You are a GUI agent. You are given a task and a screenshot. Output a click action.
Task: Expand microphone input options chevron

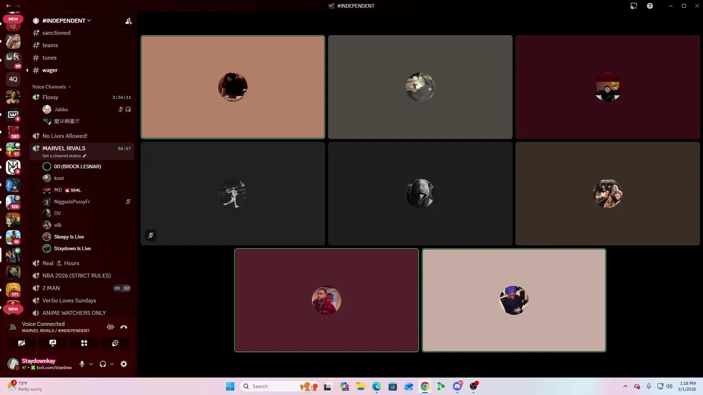point(91,364)
